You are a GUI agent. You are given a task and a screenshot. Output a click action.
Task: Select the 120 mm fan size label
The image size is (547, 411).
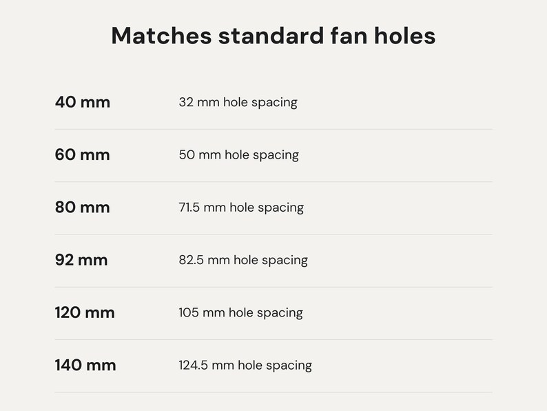coord(85,312)
